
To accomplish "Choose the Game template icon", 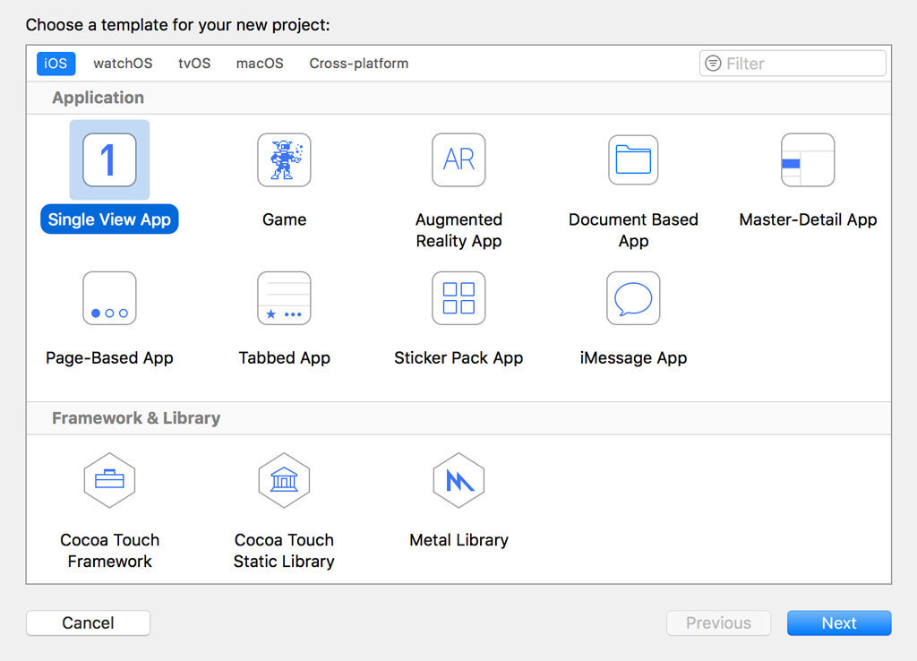I will (x=284, y=160).
